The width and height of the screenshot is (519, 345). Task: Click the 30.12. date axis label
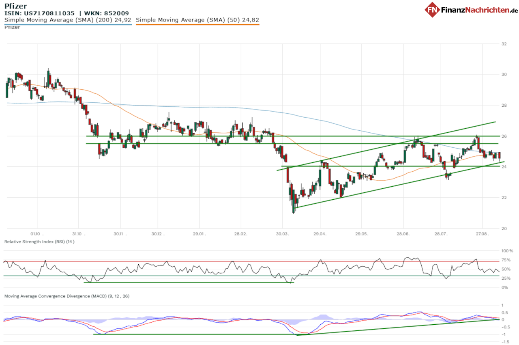(x=158, y=234)
